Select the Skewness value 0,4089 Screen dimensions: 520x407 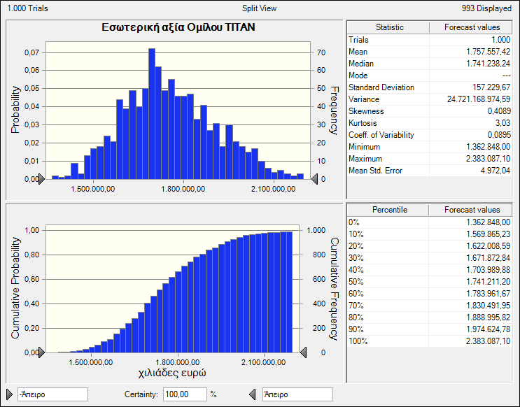pyautogui.click(x=499, y=111)
